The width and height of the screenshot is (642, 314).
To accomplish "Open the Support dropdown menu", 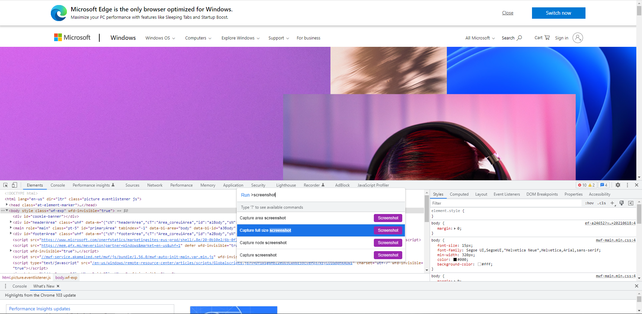I will coord(279,38).
